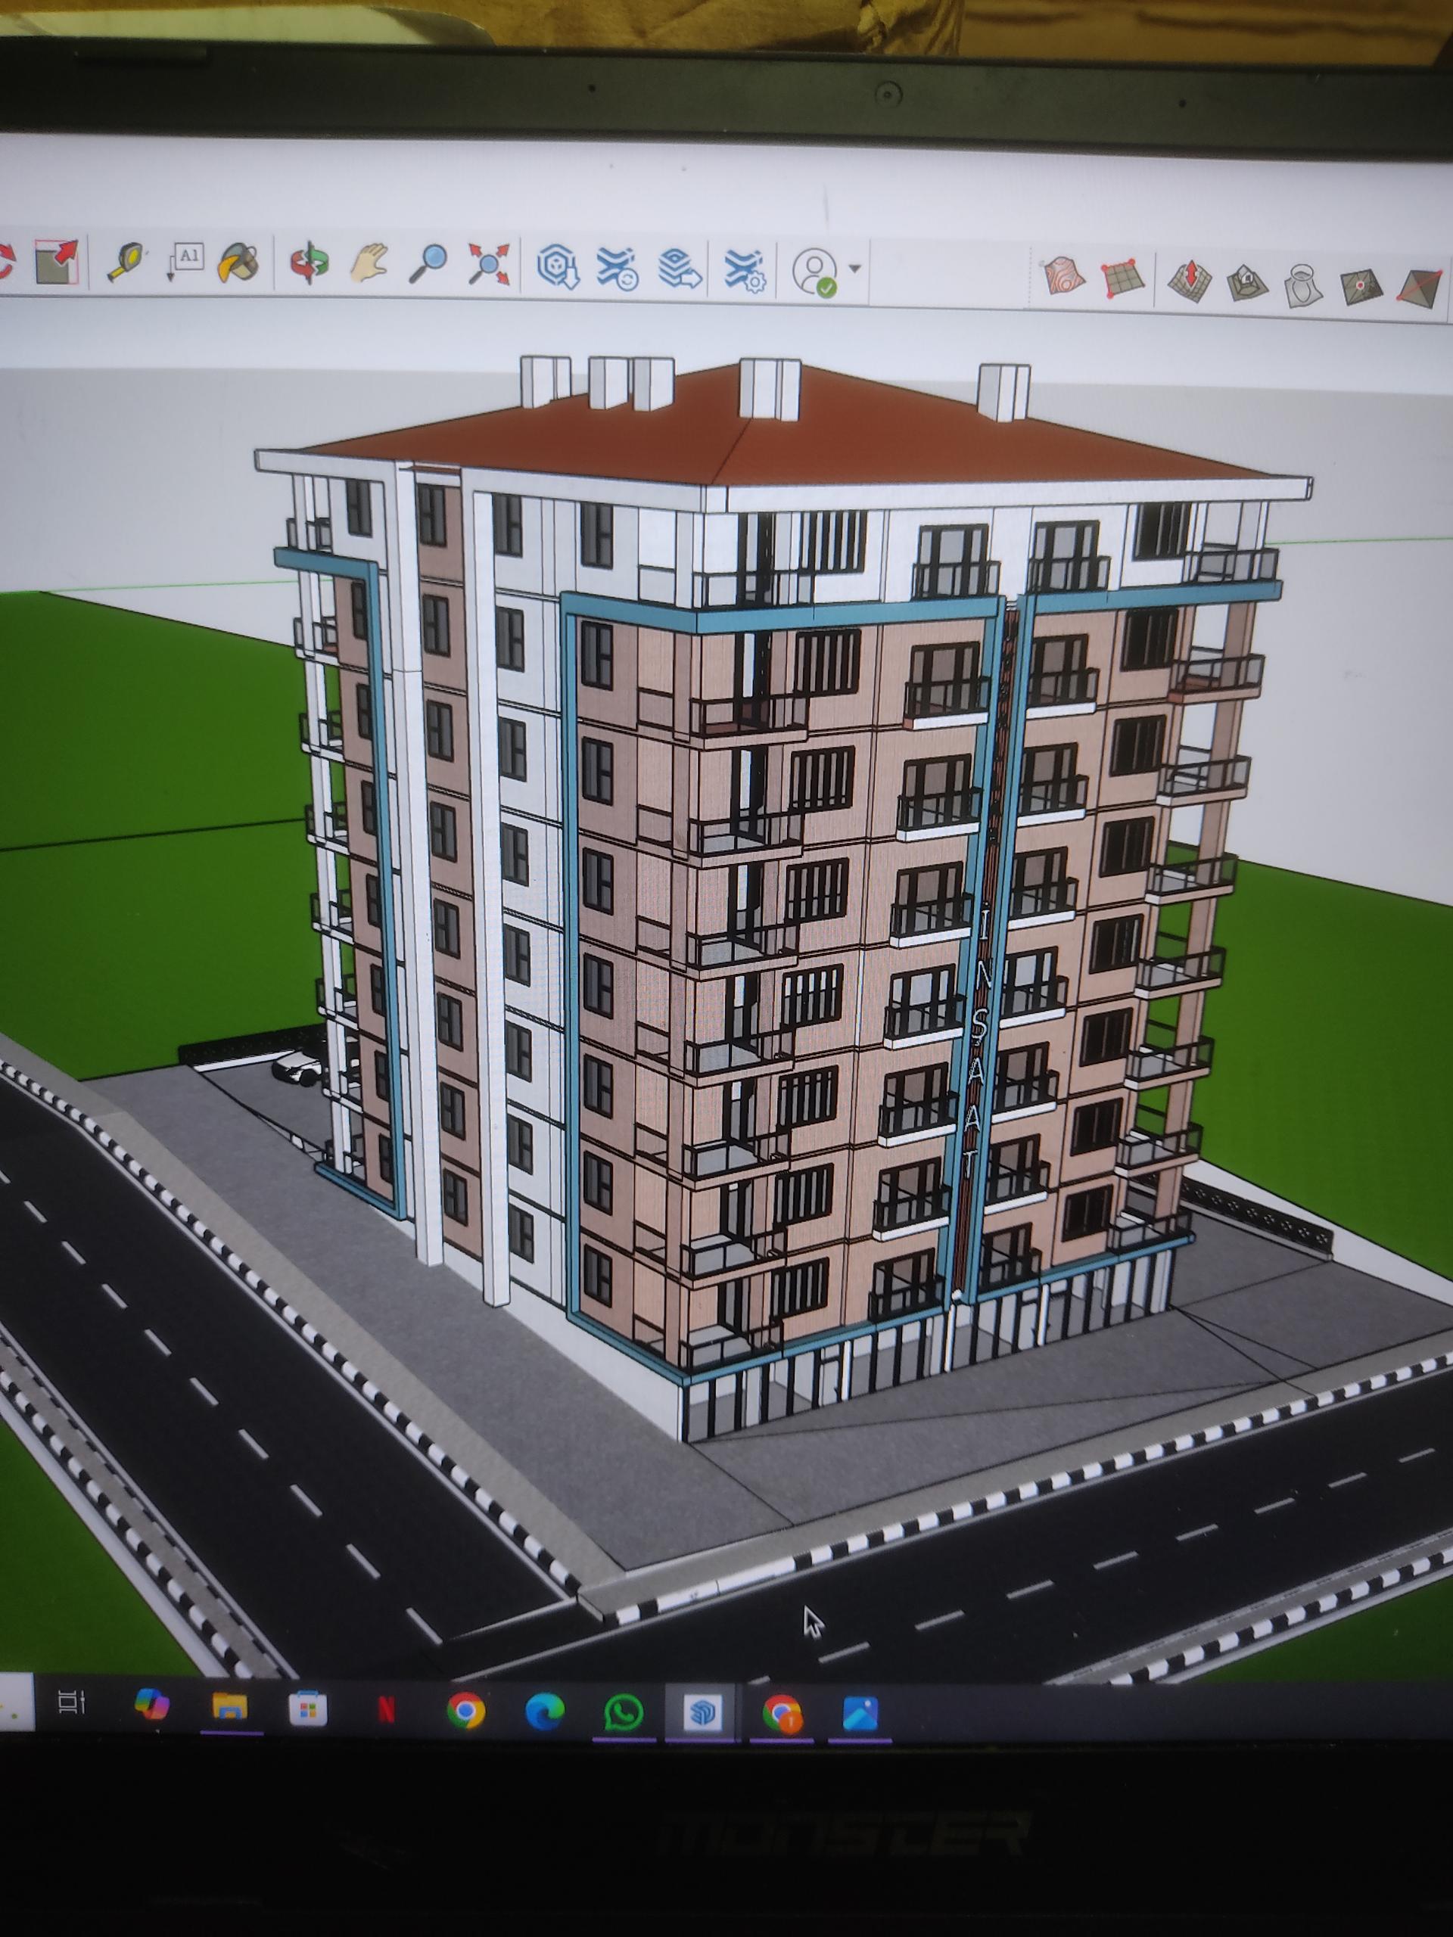Select the Sandbox Smoove tool
Viewport: 1453px width, 1937px height.
click(1190, 282)
